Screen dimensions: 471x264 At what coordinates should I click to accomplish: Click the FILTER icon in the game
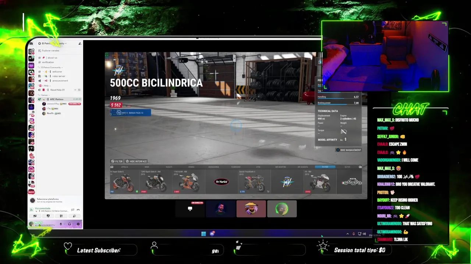pos(113,161)
